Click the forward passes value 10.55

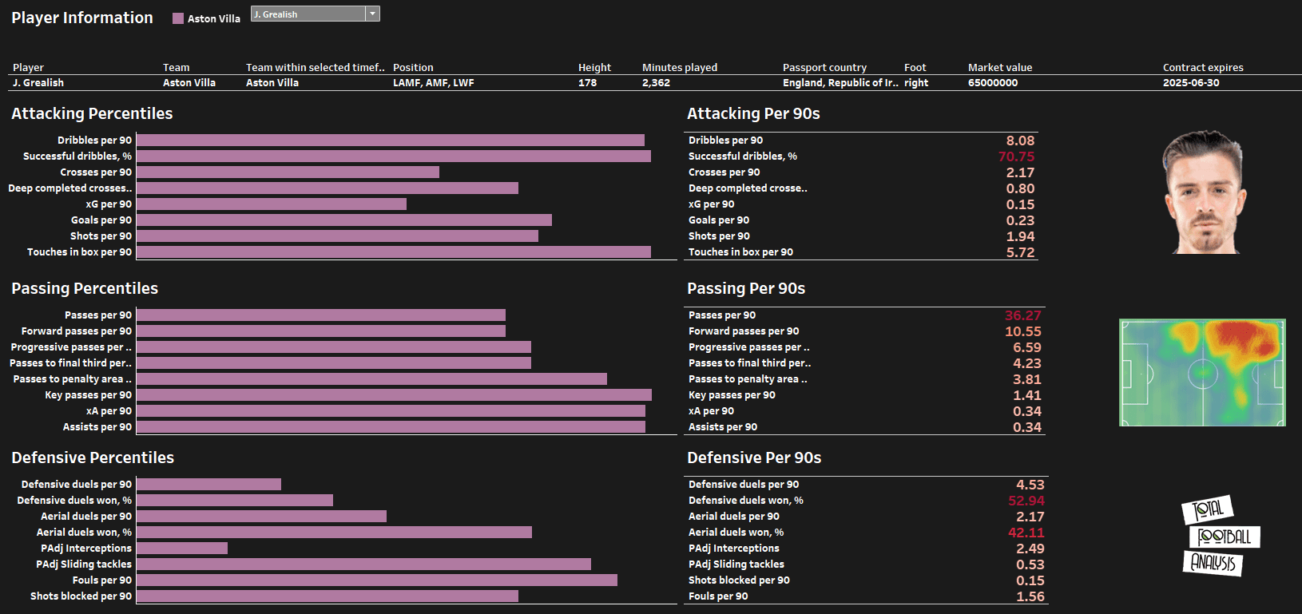(1023, 331)
